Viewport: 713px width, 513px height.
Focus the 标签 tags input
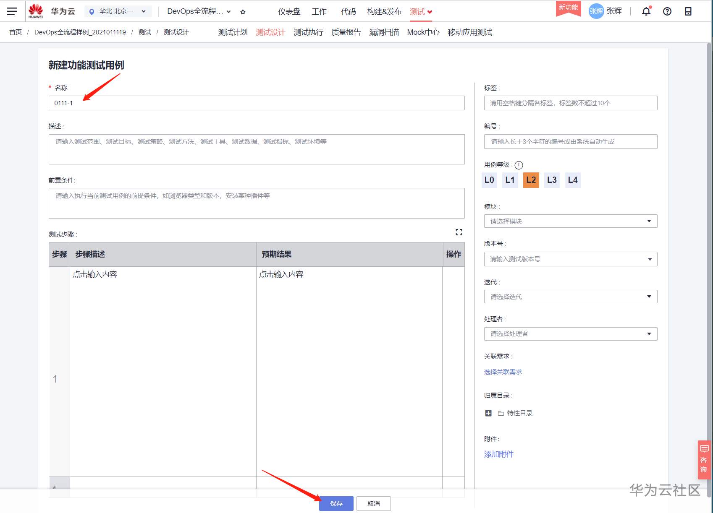click(x=571, y=103)
